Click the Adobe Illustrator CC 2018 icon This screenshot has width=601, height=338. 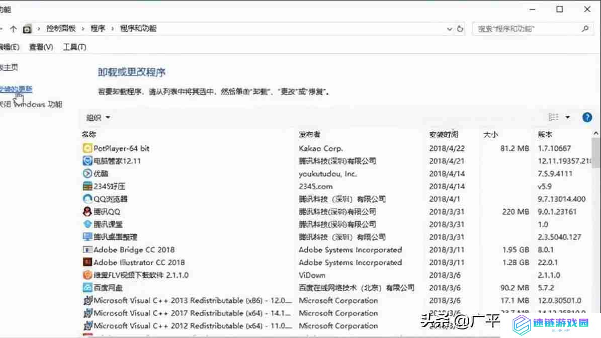point(87,262)
